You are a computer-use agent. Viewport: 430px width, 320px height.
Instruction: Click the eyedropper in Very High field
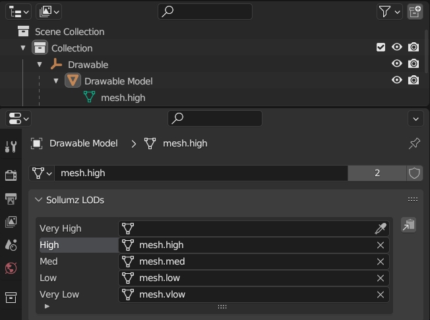(x=380, y=228)
